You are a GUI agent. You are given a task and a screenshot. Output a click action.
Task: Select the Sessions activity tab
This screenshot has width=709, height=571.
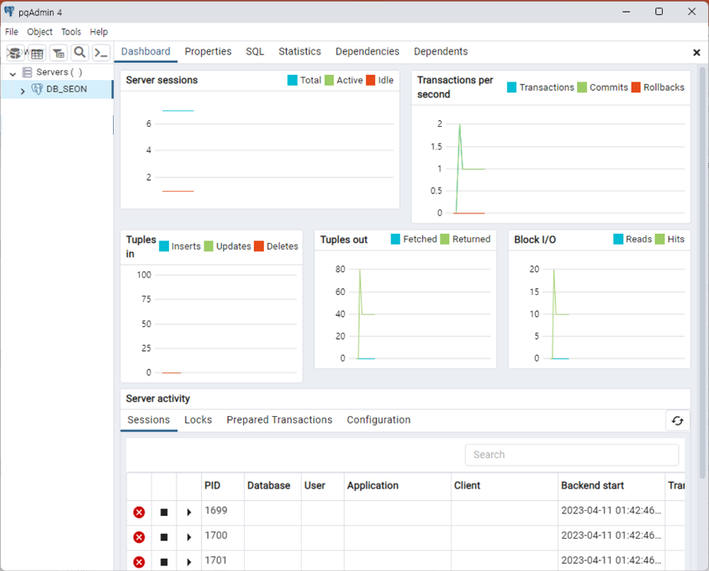coord(148,419)
